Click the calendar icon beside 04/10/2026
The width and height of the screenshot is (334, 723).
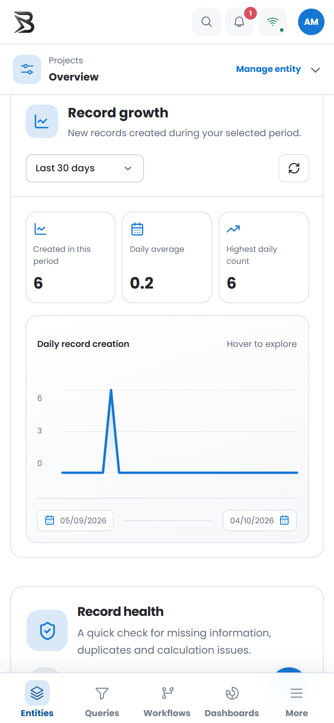click(284, 520)
